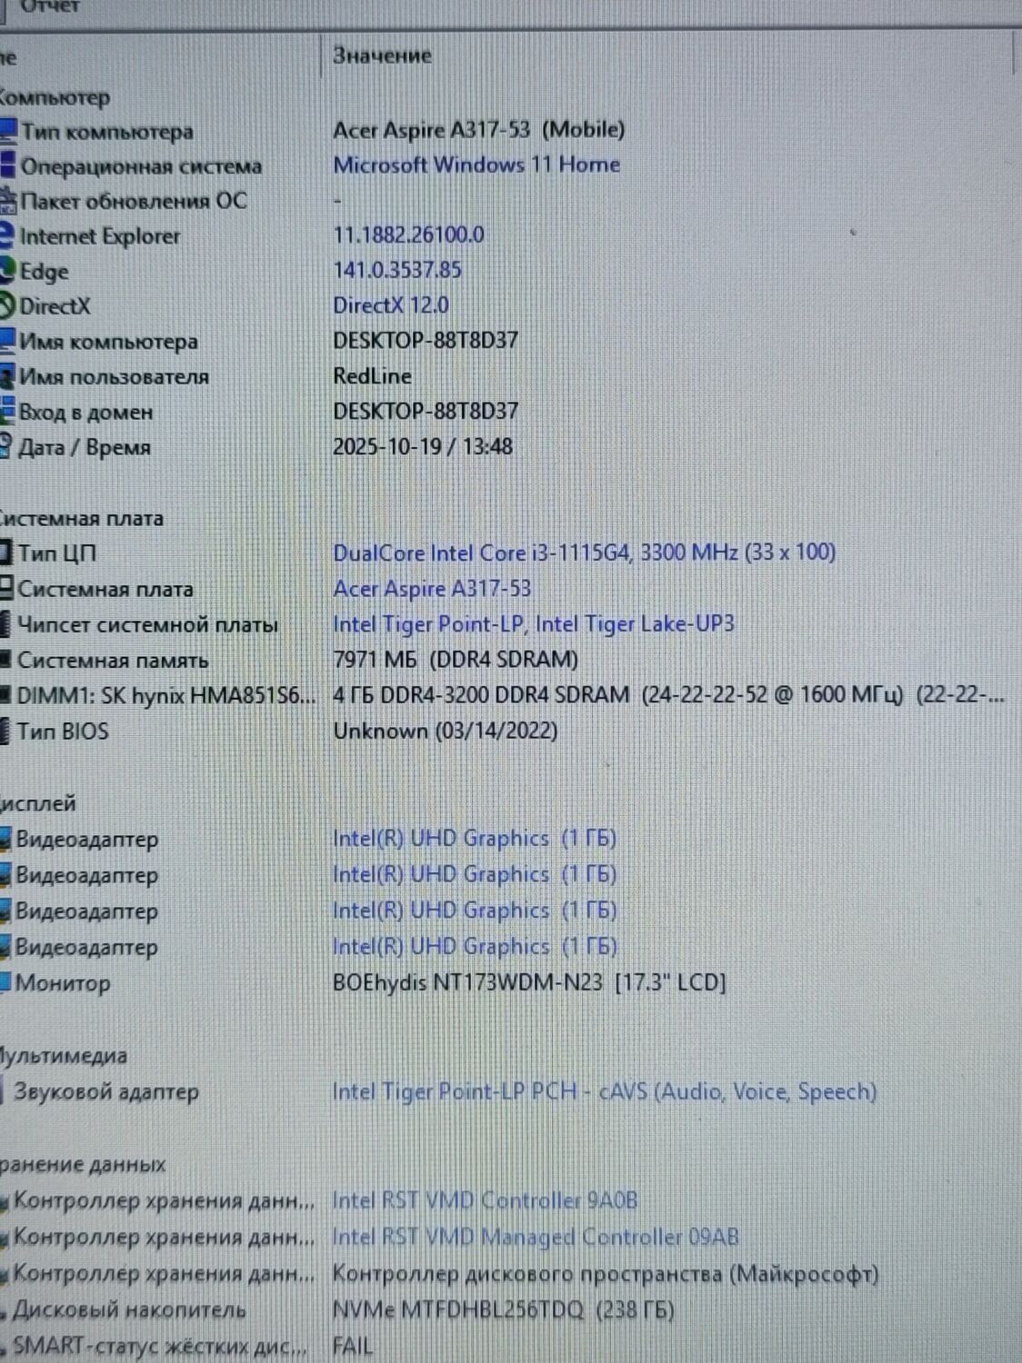The width and height of the screenshot is (1022, 1363).
Task: Open the Отчет menu at the top
Action: [50, 7]
